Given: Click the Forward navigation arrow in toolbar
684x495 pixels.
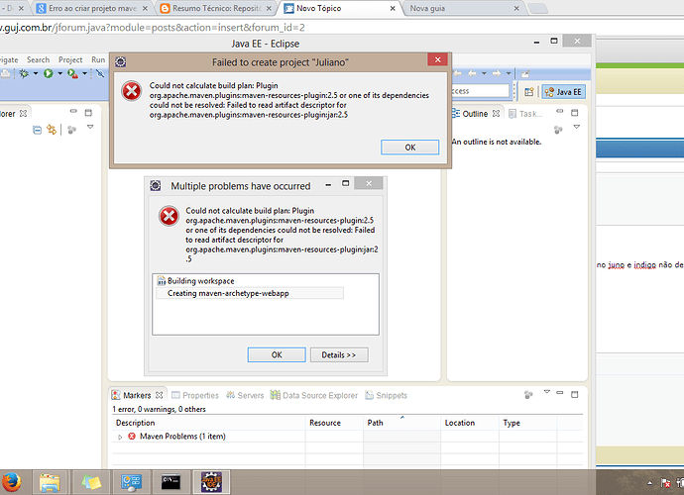Looking at the screenshot, I should tap(497, 73).
